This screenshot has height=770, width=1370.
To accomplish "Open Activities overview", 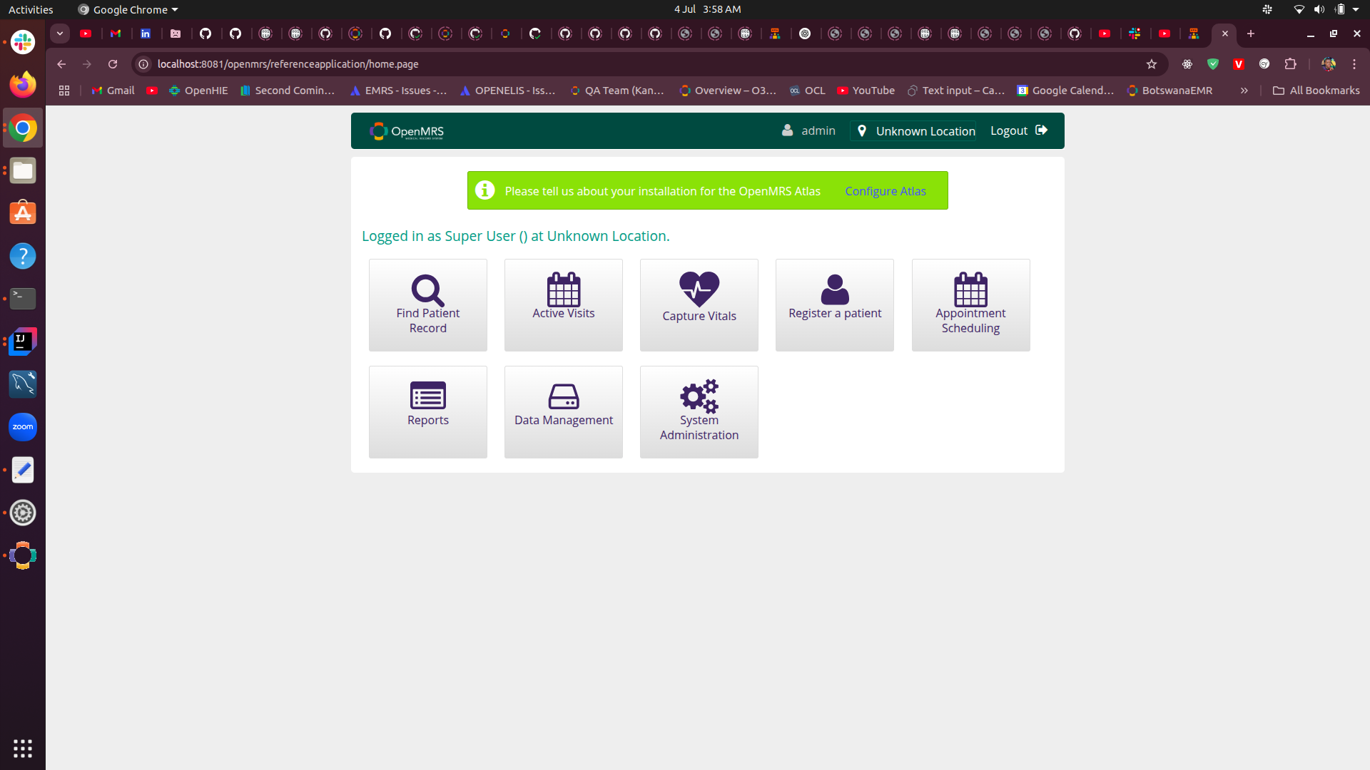I will tap(31, 9).
